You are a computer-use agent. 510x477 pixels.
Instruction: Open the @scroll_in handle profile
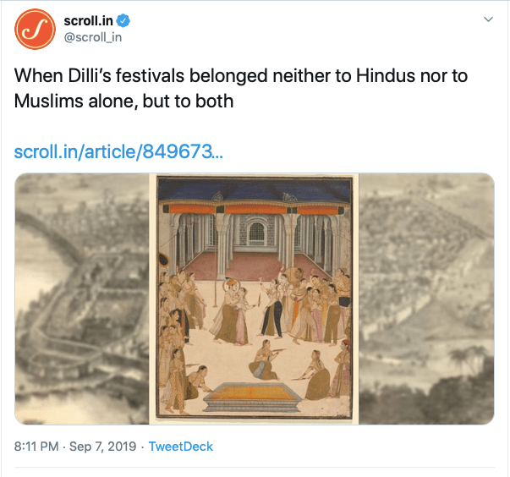click(x=91, y=37)
